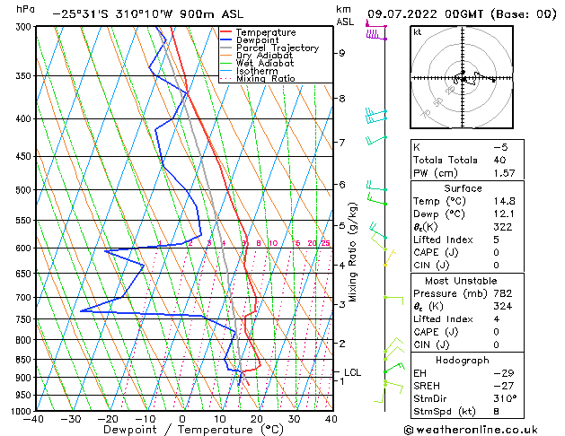
Task: Click the "Hodograph" section heading
Action: [463, 361]
